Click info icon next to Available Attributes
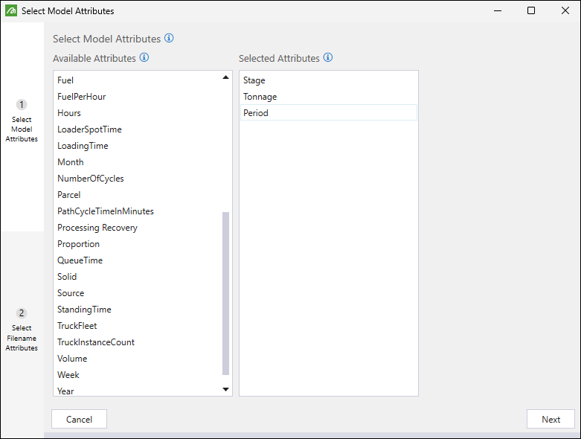 tap(144, 58)
